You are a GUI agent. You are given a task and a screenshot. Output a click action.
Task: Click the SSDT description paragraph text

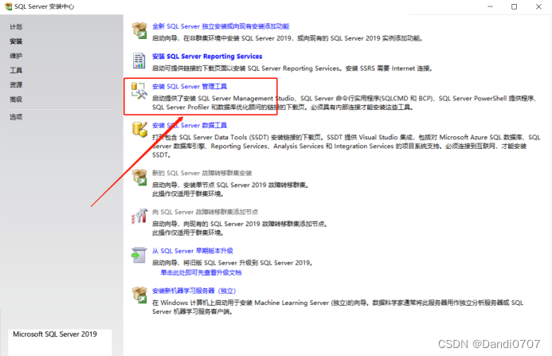point(346,146)
